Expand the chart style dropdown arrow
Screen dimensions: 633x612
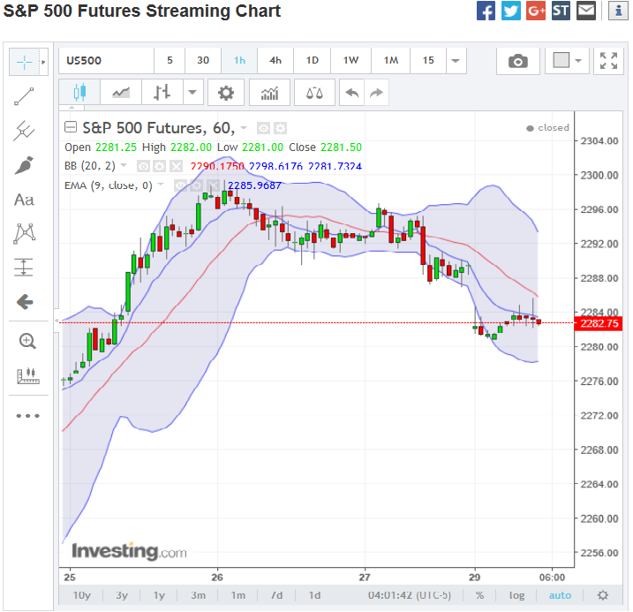[193, 93]
